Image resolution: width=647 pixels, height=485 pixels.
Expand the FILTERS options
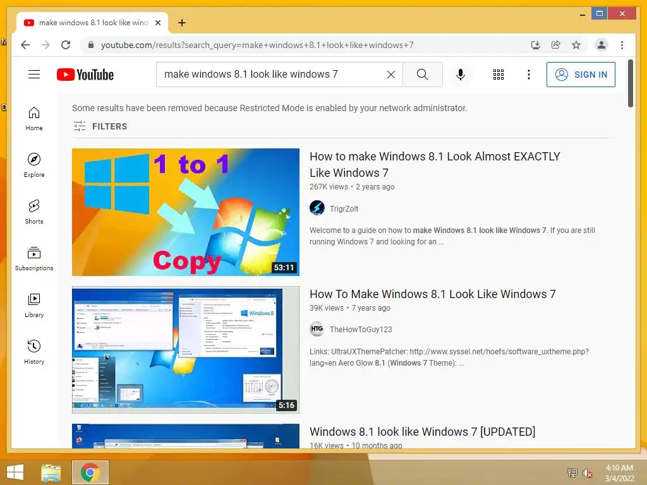click(x=100, y=126)
